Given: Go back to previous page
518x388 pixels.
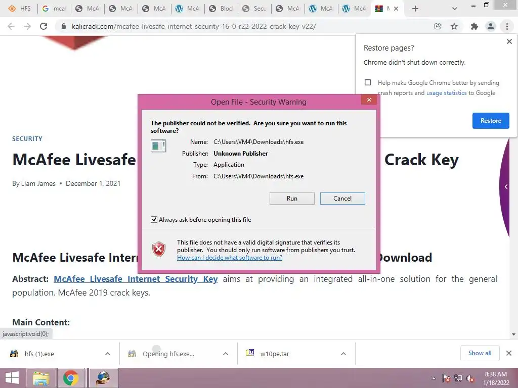Looking at the screenshot, I should tap(11, 26).
